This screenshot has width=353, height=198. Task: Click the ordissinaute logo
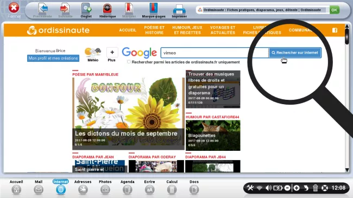coord(58,30)
